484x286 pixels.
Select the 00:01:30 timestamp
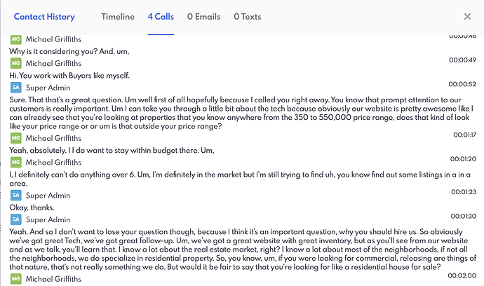click(463, 215)
